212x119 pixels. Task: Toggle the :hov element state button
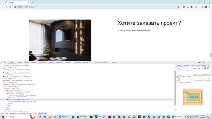click(x=194, y=68)
